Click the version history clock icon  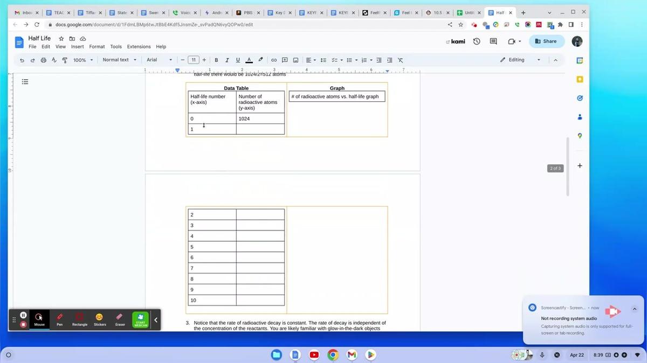pyautogui.click(x=477, y=41)
